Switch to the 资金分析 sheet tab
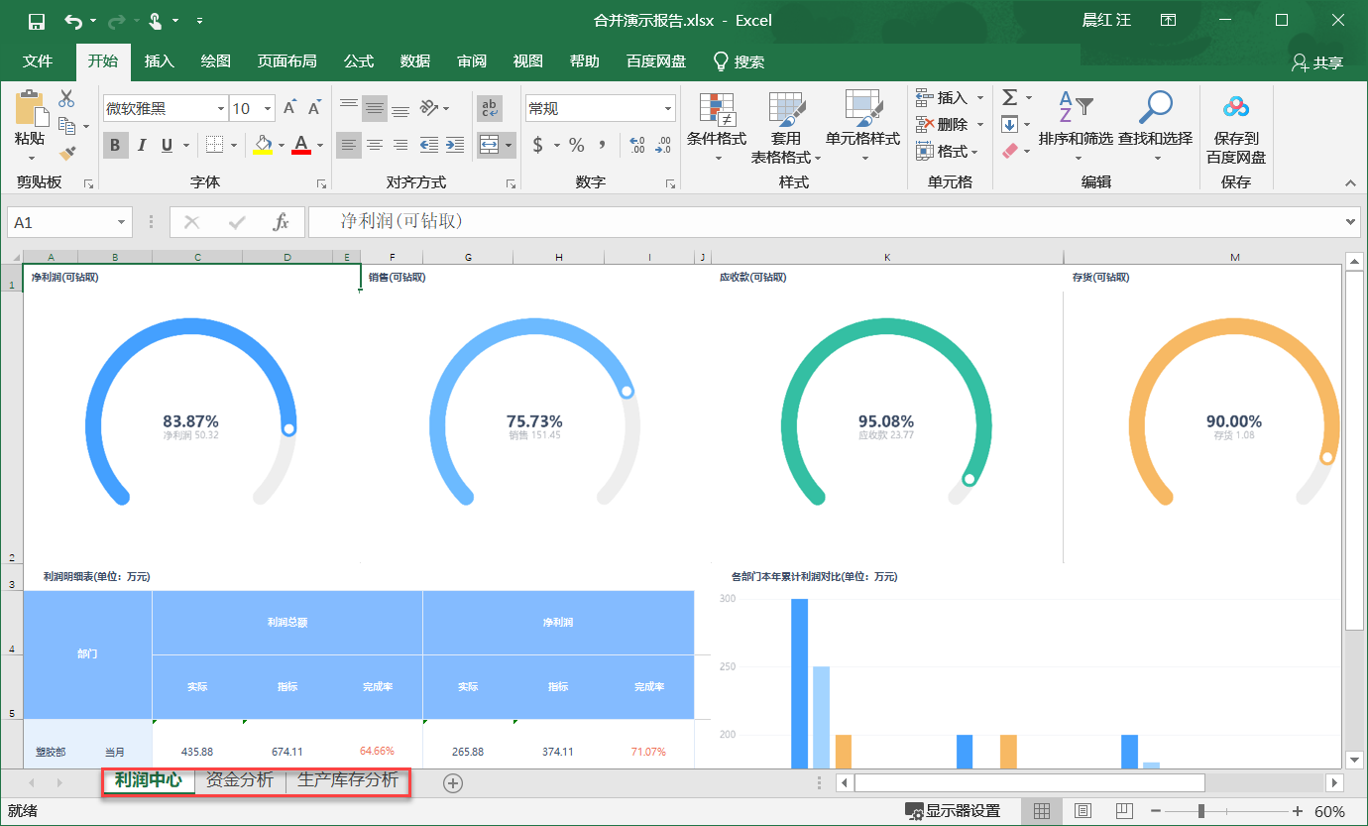The image size is (1368, 826). tap(239, 780)
